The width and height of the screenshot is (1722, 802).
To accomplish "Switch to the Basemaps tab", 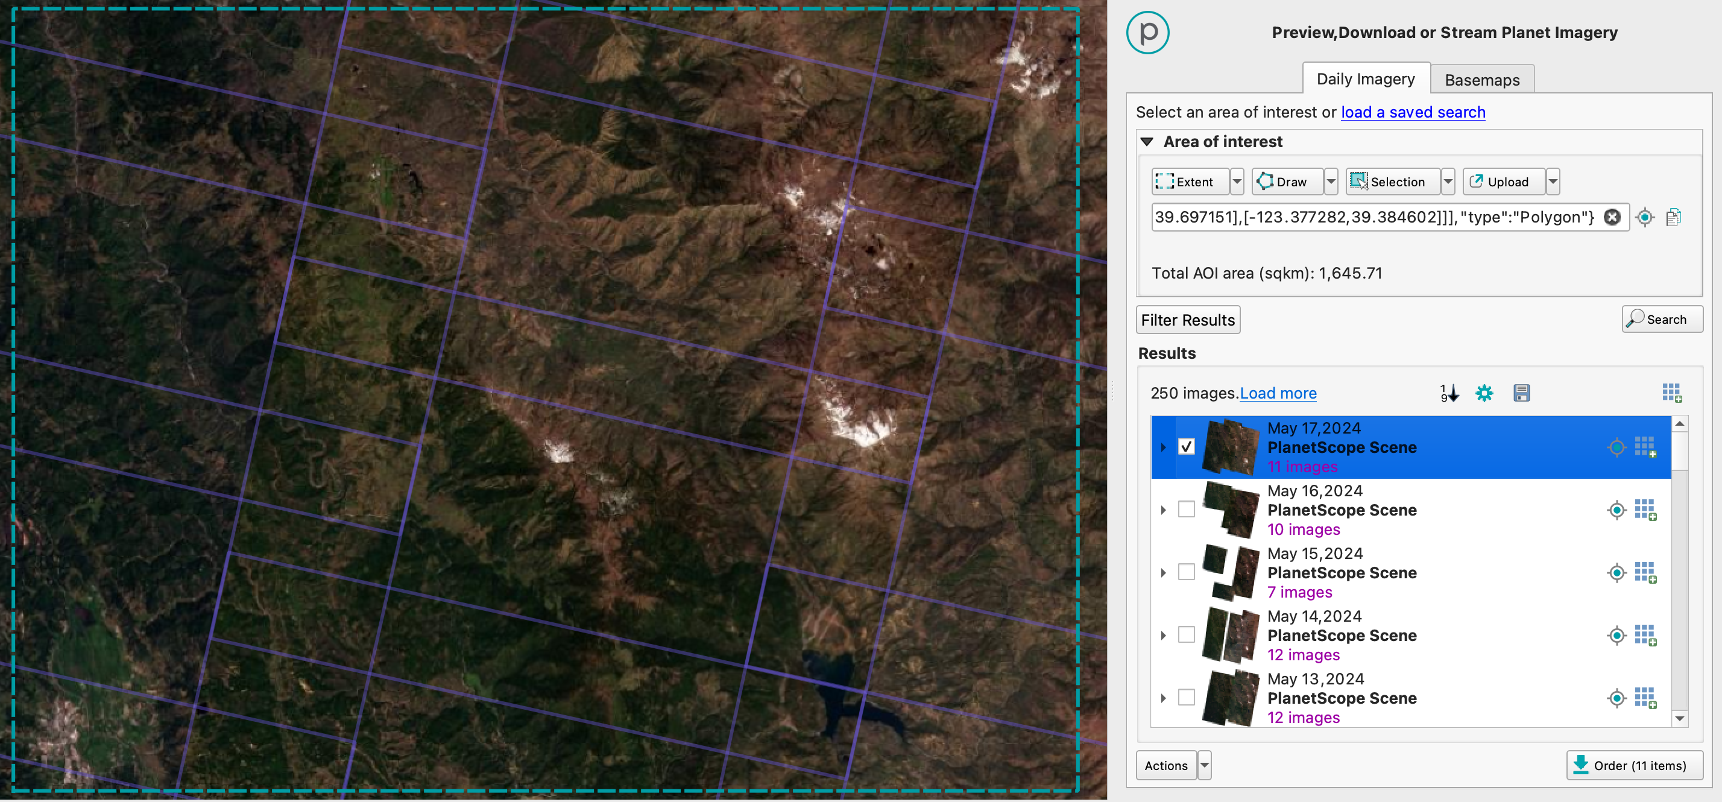I will [1481, 80].
